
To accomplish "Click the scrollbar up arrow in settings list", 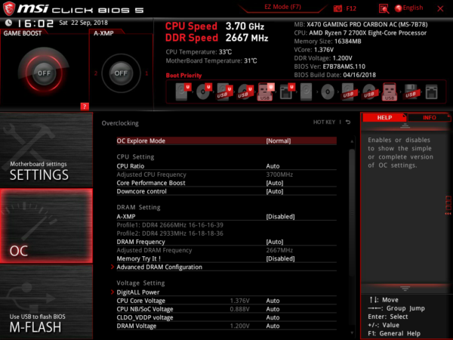I will pos(352,141).
